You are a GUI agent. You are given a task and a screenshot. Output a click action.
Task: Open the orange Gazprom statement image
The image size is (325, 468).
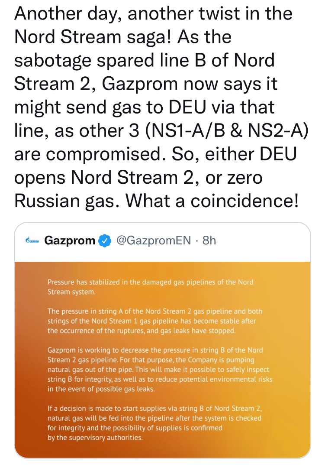[x=163, y=353]
